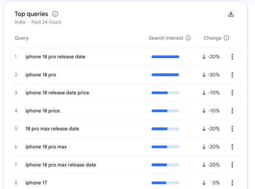Open query iphone 18 release date price

pos(57,92)
